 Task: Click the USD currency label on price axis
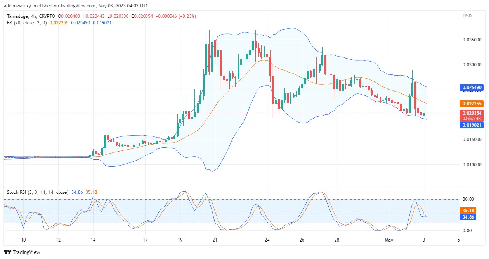tap(467, 16)
